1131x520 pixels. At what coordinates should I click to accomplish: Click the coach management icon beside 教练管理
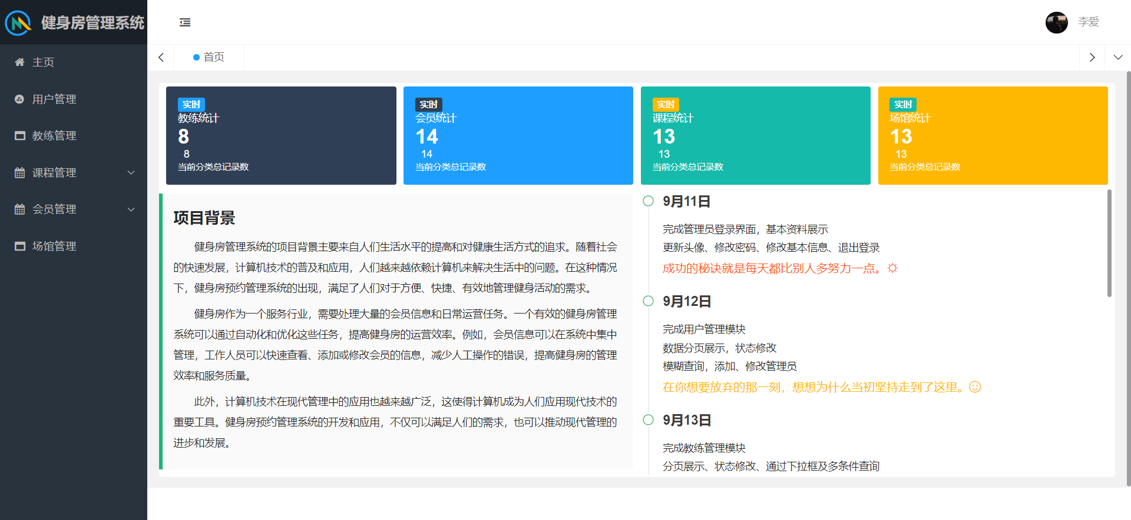[19, 136]
